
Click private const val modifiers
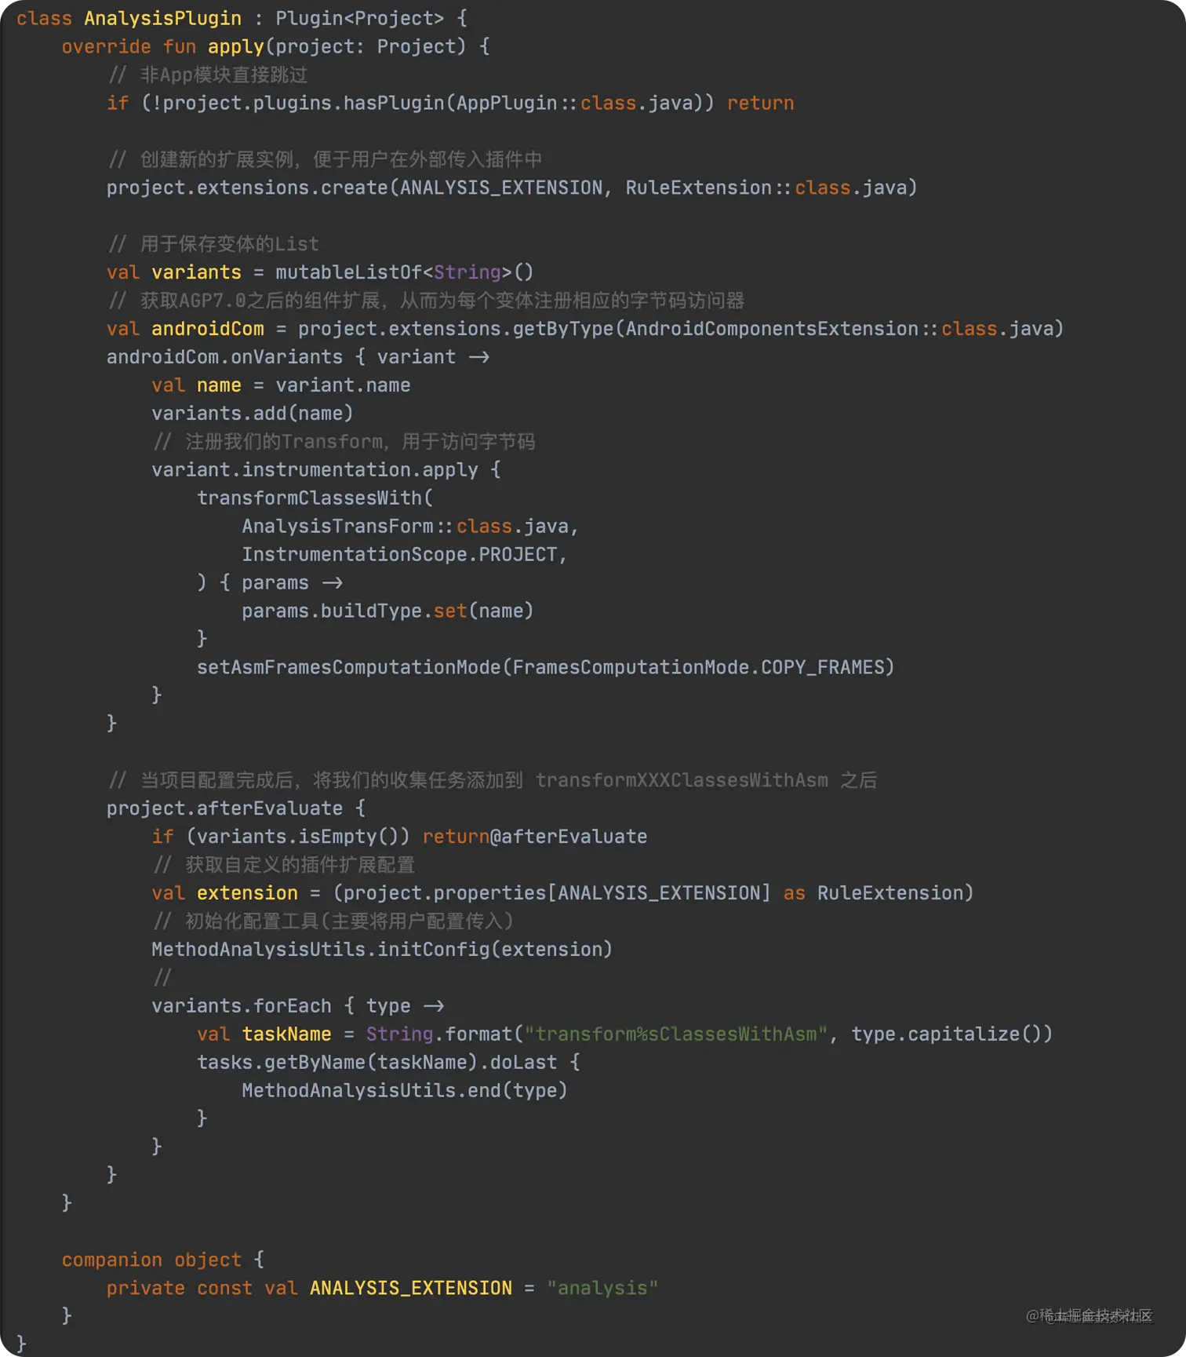pyautogui.click(x=202, y=1289)
